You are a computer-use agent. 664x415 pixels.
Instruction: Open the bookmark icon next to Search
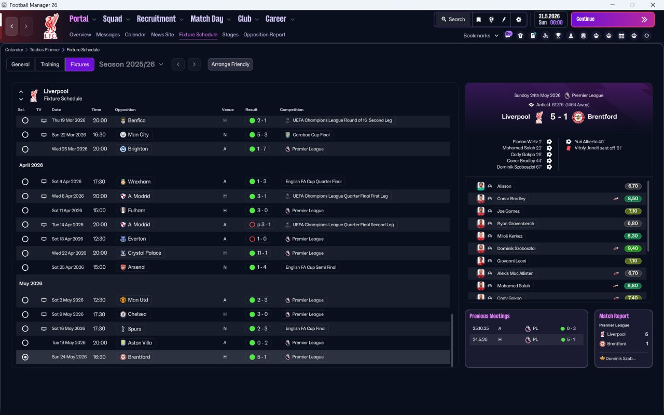[479, 19]
